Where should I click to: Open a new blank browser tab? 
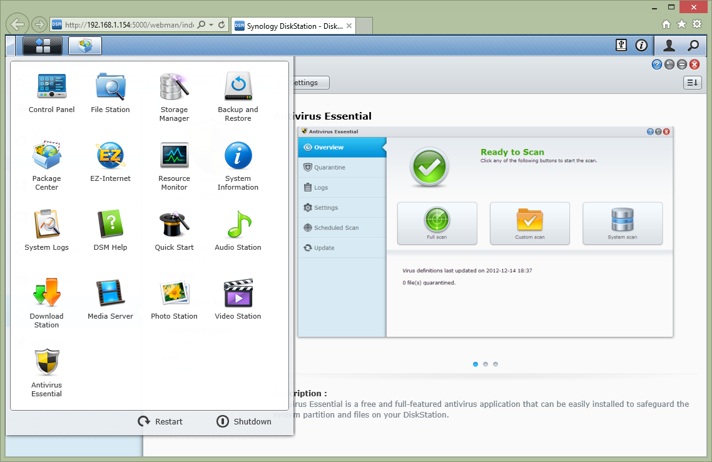click(364, 26)
